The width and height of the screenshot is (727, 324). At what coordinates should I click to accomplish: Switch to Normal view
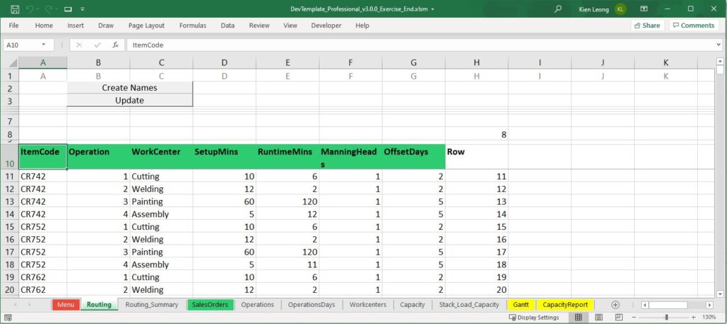coord(578,318)
